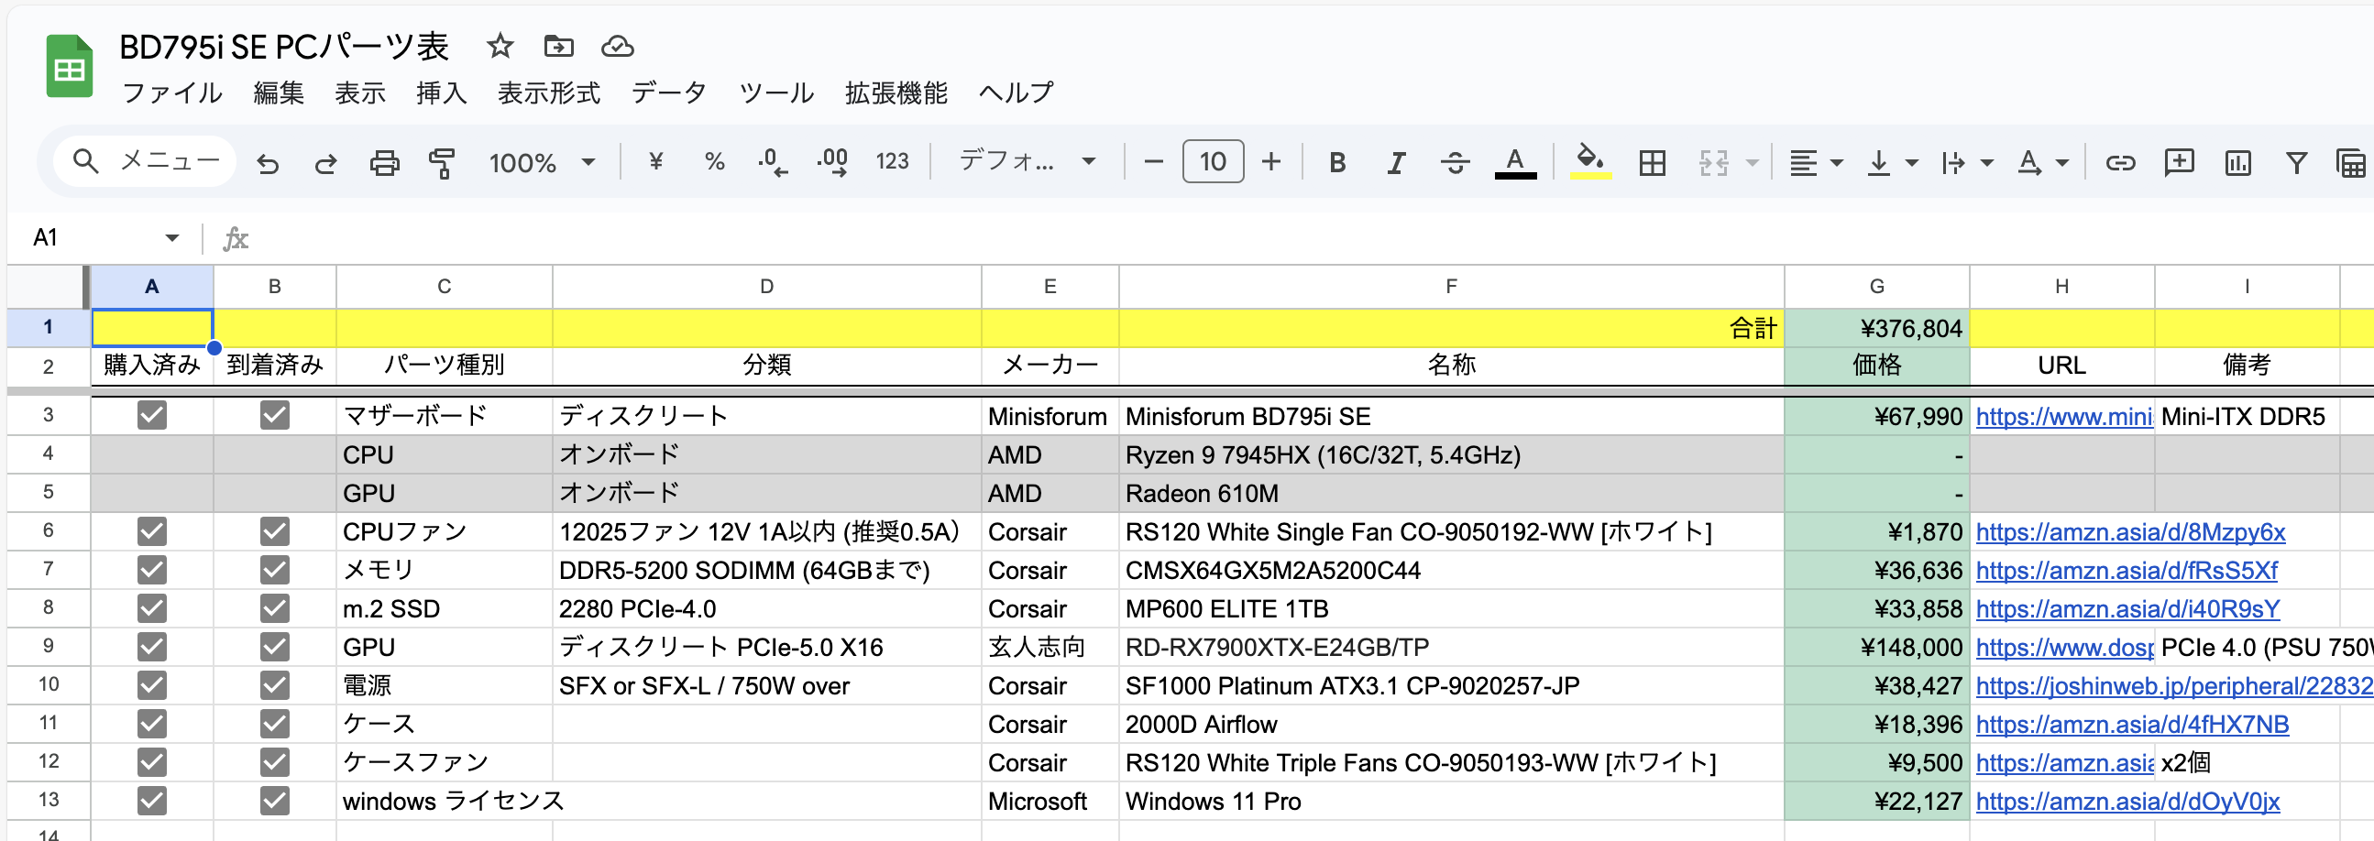This screenshot has height=841, width=2374.
Task: Open the ヘルプ menu
Action: (x=1016, y=93)
